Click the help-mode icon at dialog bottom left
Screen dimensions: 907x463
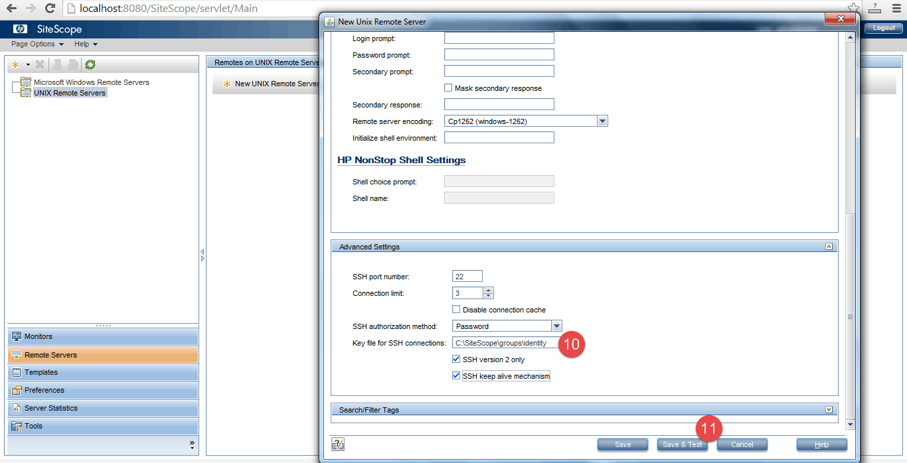click(337, 444)
